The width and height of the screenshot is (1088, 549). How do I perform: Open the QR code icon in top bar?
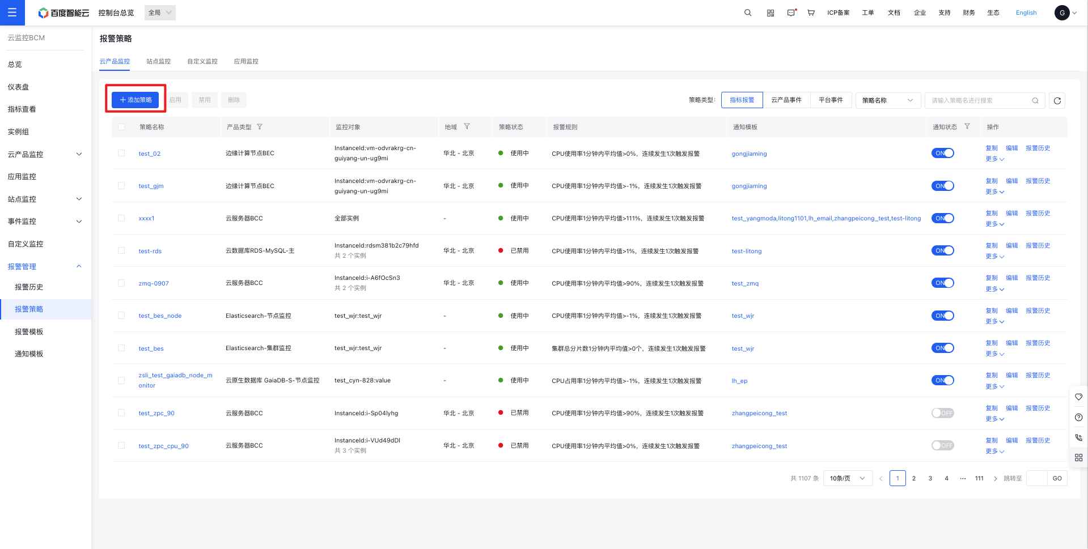(x=771, y=12)
